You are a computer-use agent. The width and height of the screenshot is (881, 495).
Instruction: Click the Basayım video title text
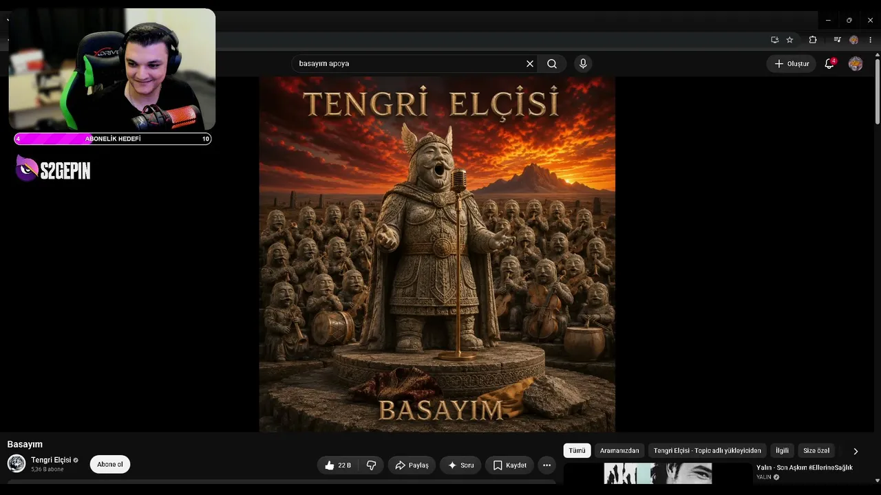(x=25, y=445)
